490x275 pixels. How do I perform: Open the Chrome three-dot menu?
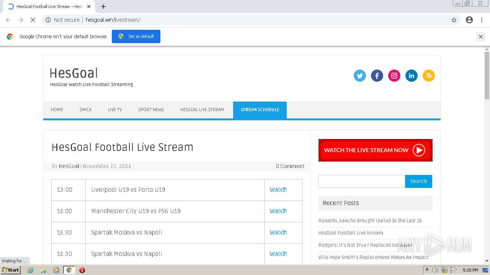[482, 20]
